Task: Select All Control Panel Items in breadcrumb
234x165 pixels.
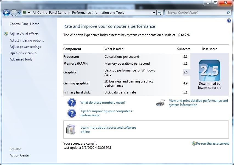Action: (x=49, y=13)
